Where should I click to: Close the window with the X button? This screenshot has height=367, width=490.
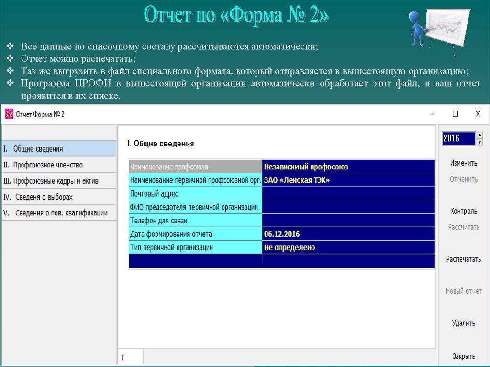pyautogui.click(x=478, y=114)
